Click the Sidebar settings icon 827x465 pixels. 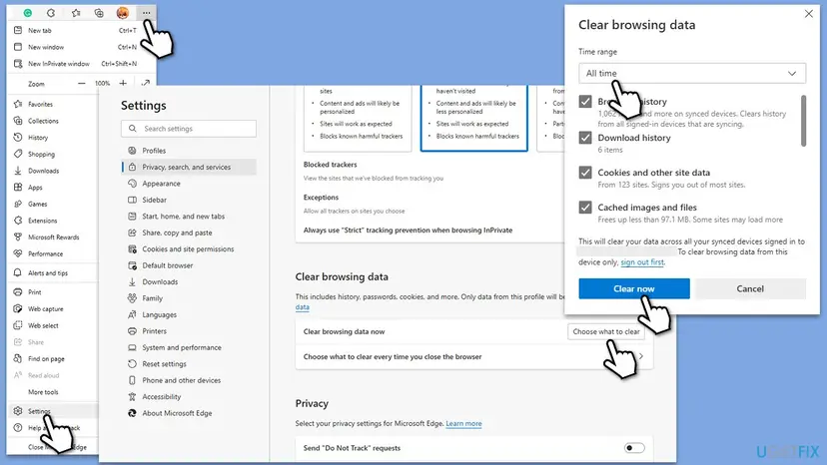(x=132, y=200)
